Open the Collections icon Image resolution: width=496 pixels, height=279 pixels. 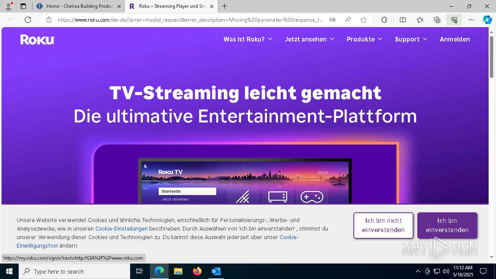click(x=437, y=20)
